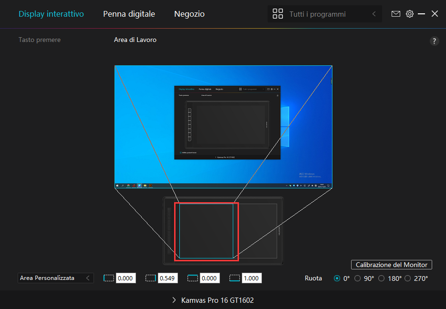The height and width of the screenshot is (309, 446).
Task: Click the area icon beside the 1.000 field
Action: (235, 278)
